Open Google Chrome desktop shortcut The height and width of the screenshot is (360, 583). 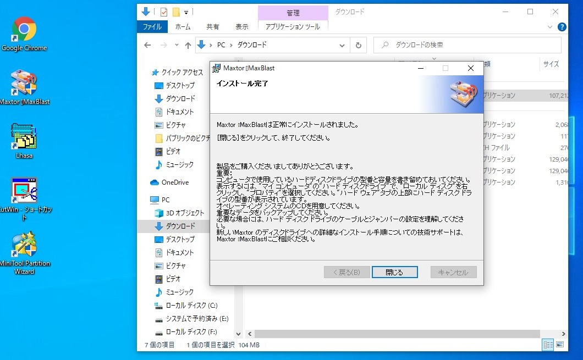(x=24, y=34)
